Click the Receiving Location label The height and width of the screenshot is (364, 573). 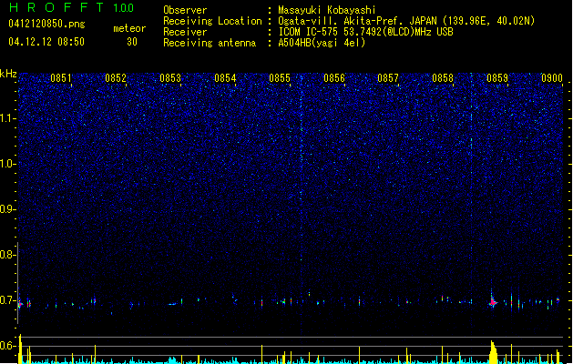212,21
